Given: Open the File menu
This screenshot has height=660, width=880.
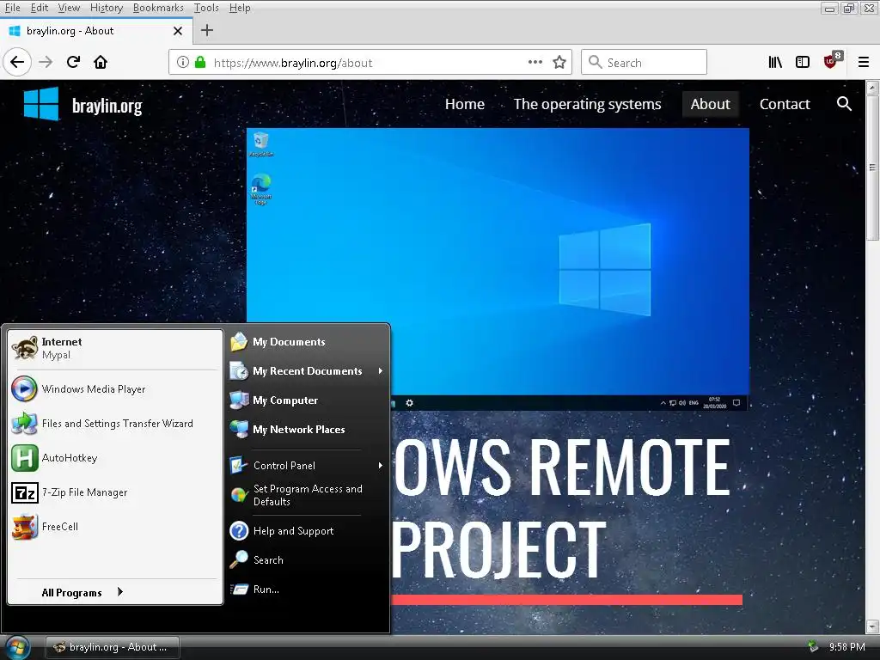Looking at the screenshot, I should pos(12,8).
